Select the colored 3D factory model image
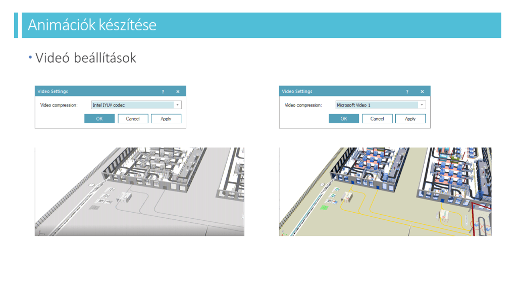 [385, 191]
